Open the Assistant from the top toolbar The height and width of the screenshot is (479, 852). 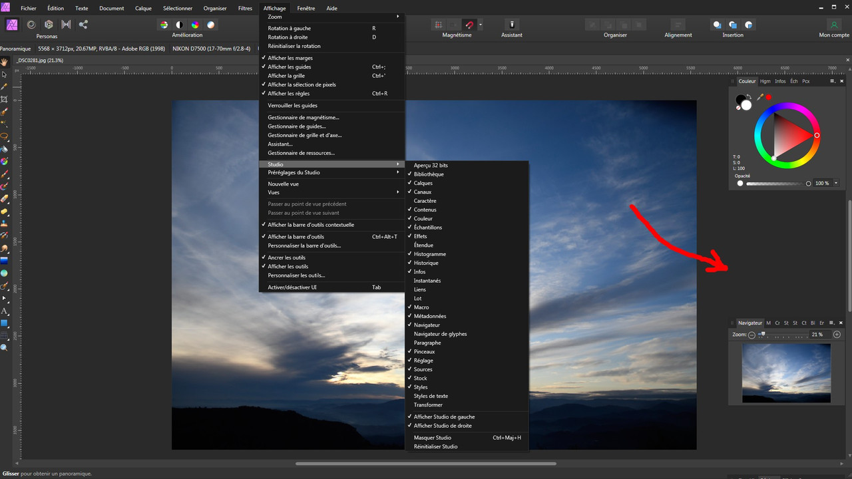coord(511,28)
